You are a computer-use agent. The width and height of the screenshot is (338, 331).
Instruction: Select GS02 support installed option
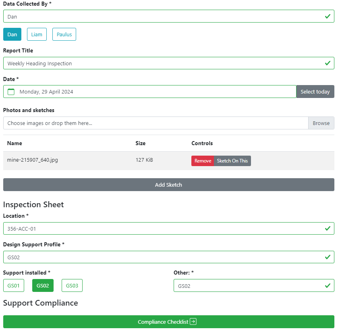tap(43, 285)
